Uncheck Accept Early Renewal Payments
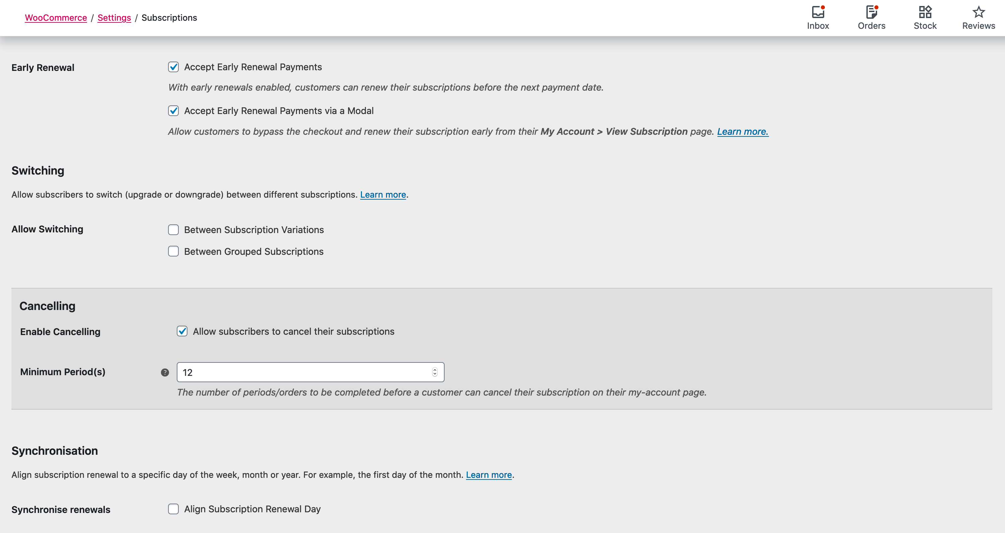Image resolution: width=1005 pixels, height=533 pixels. 173,67
